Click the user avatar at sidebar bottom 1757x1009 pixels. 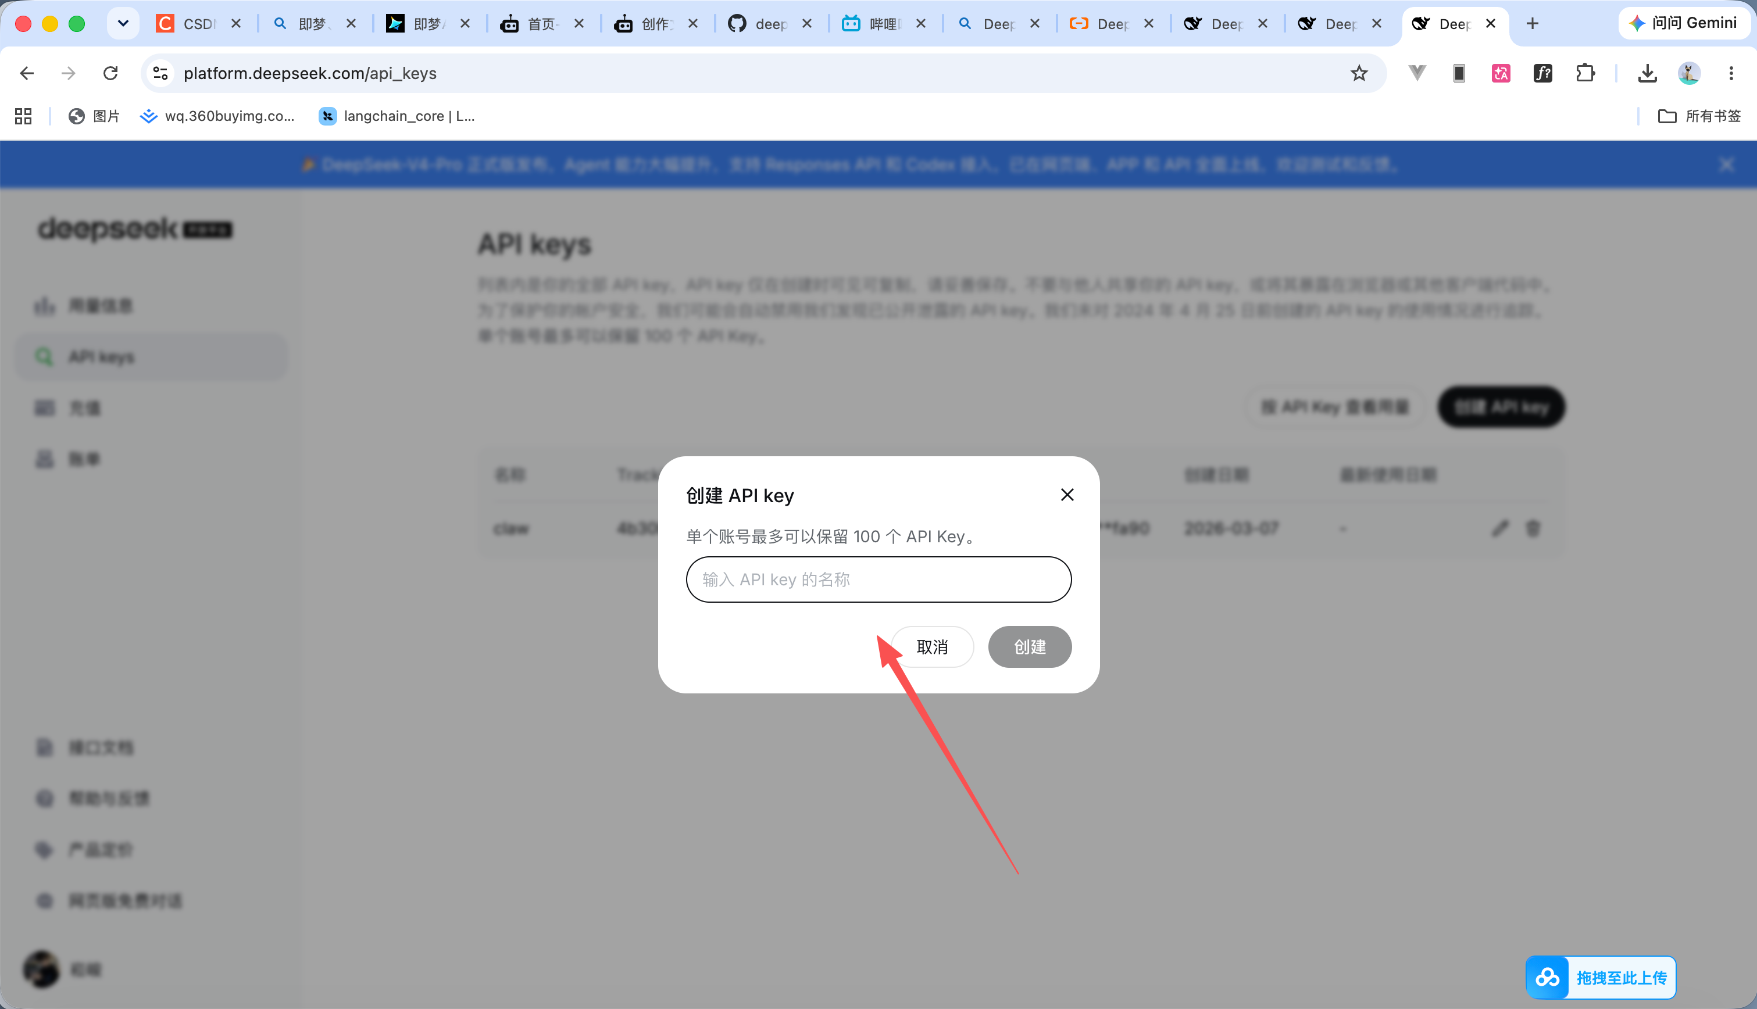(x=42, y=969)
